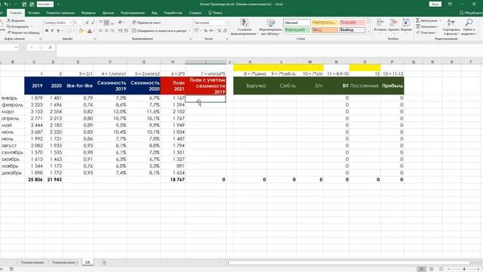483x272 pixels.
Task: Open Find & Select (Найти и выделить)
Action: pos(469,27)
